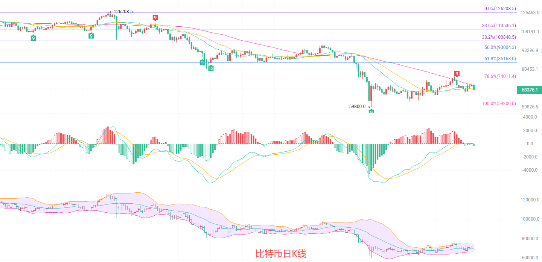The width and height of the screenshot is (542, 262).
Task: Select the 0.0%(126208.5) Fibonacci label
Action: 500,9
